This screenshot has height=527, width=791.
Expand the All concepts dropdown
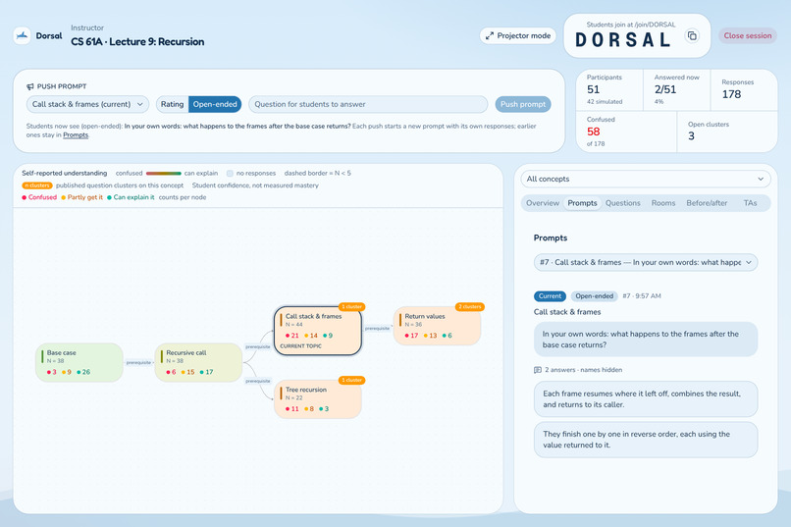645,179
